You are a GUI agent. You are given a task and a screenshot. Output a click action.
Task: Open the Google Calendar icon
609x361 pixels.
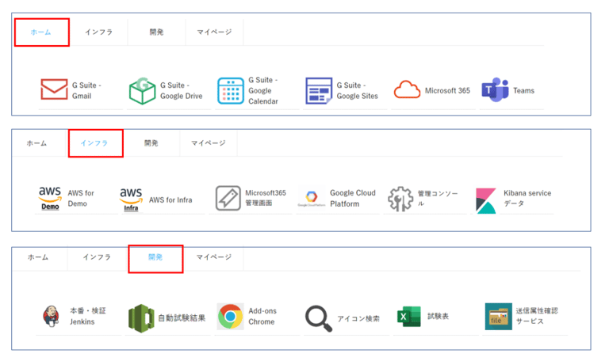(x=231, y=91)
